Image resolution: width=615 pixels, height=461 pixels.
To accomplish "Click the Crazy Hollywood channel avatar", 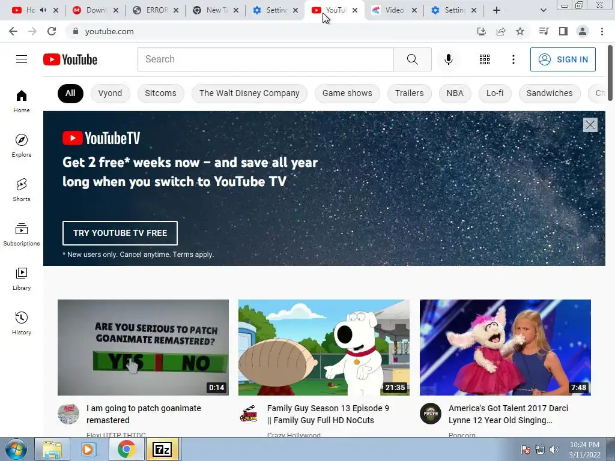I will [x=249, y=414].
